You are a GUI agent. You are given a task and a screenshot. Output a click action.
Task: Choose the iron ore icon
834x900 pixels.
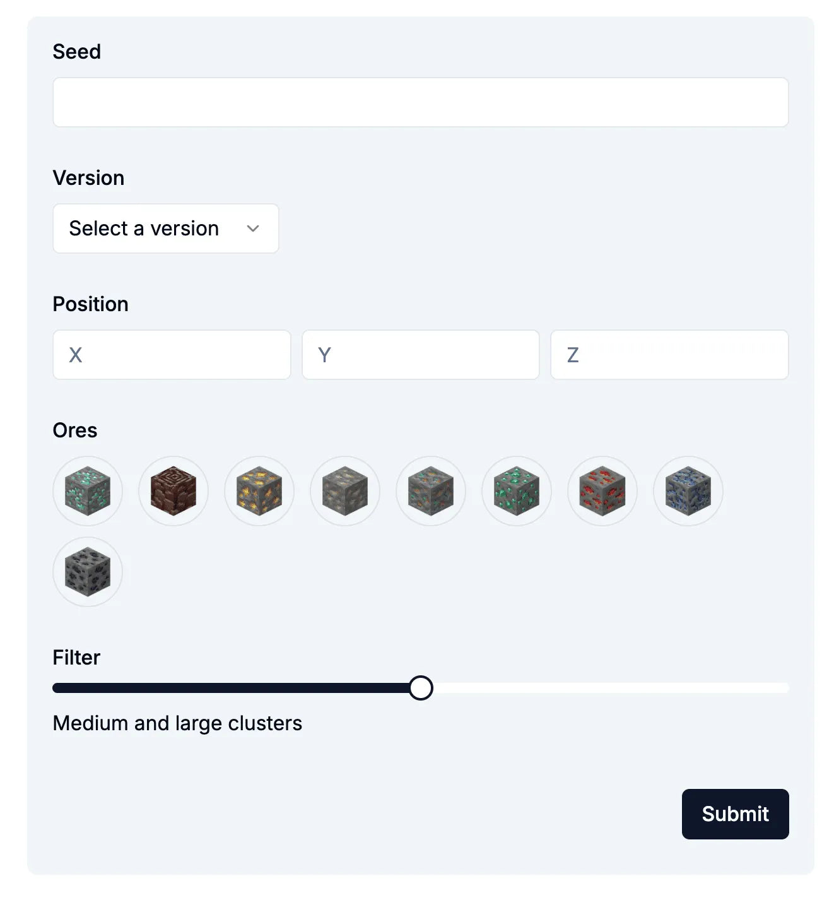[344, 491]
